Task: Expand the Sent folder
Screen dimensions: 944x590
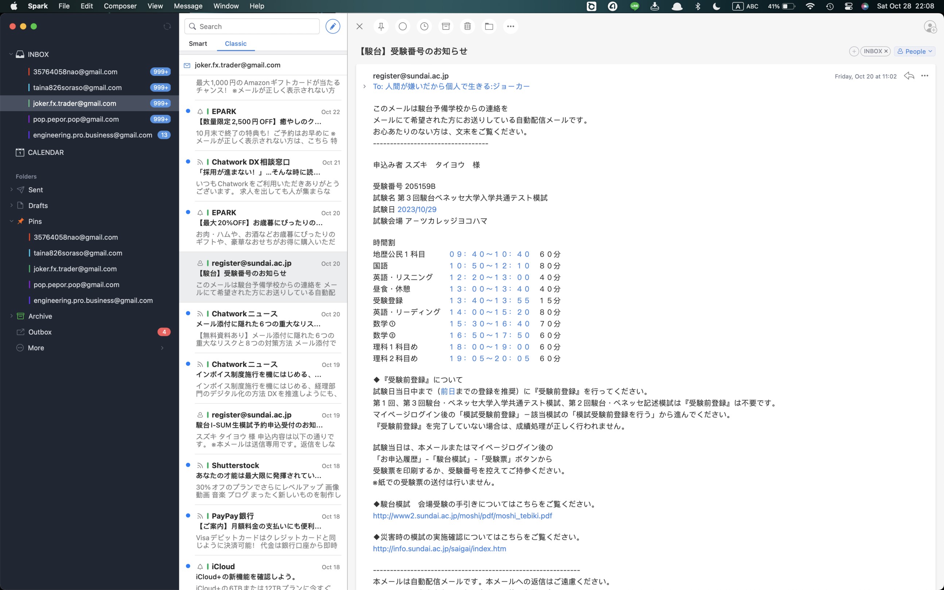Action: (11, 189)
